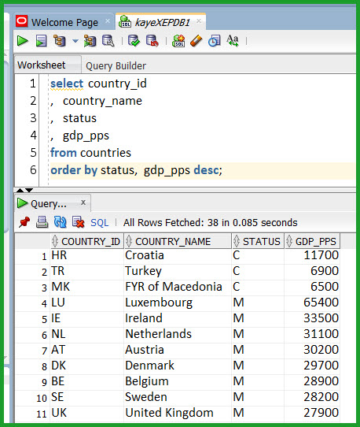This screenshot has width=360, height=427.
Task: Click the To Upper/Lower case icon
Action: point(233,41)
